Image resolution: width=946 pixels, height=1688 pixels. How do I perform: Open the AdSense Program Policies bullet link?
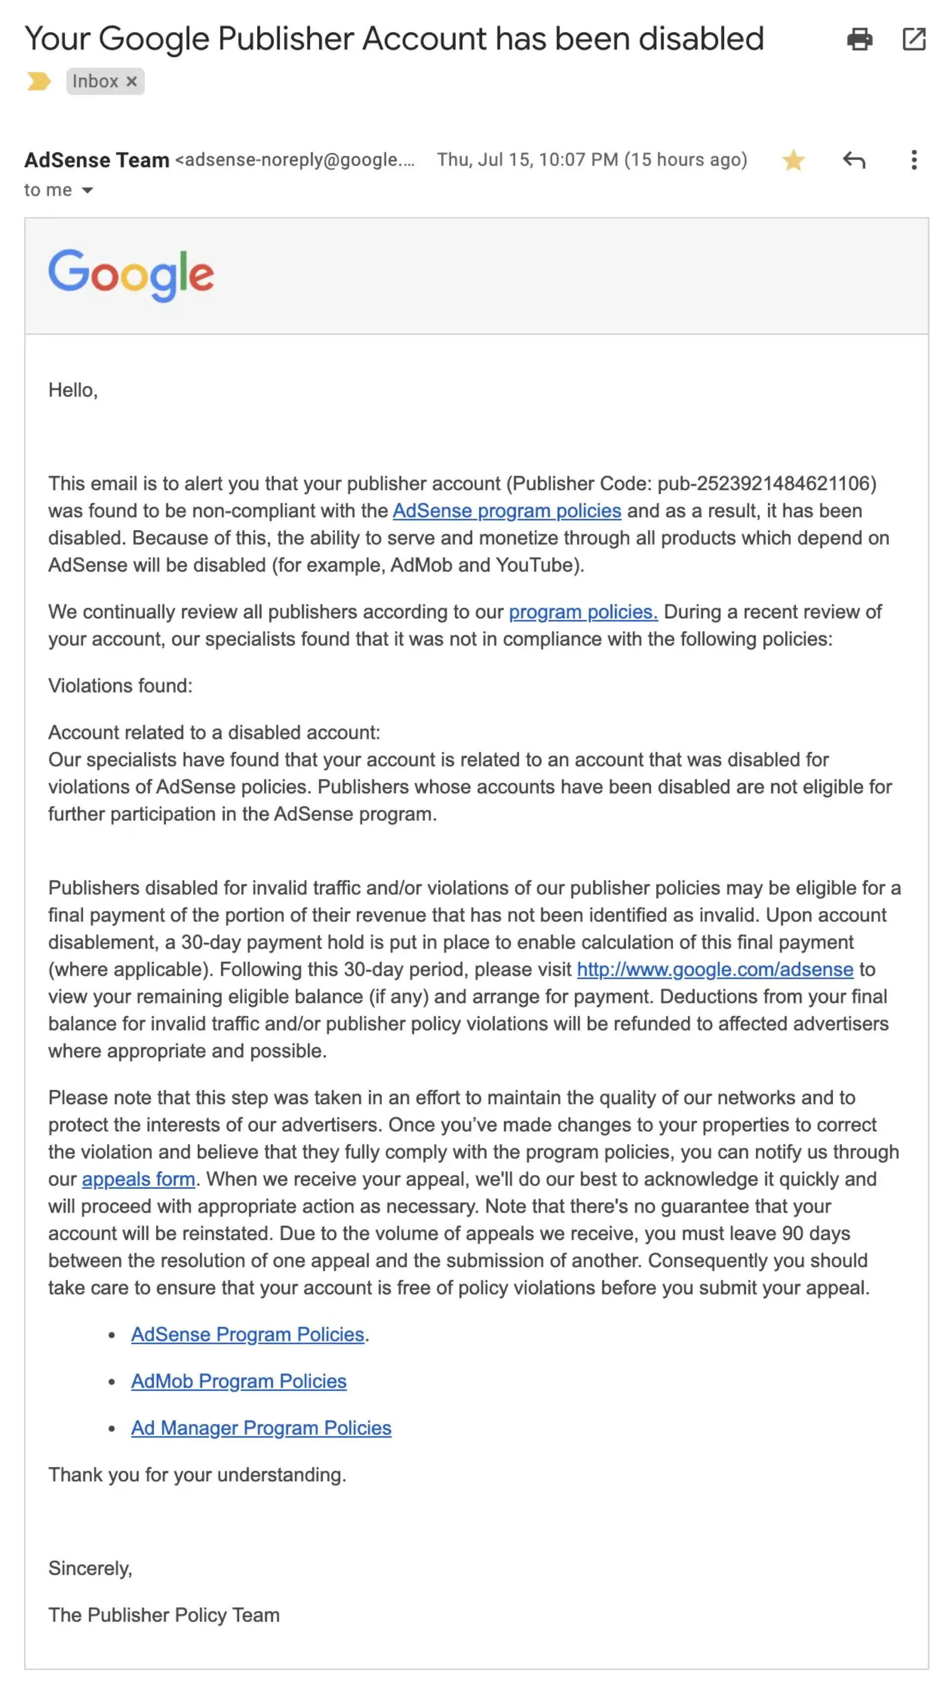pyautogui.click(x=248, y=1334)
